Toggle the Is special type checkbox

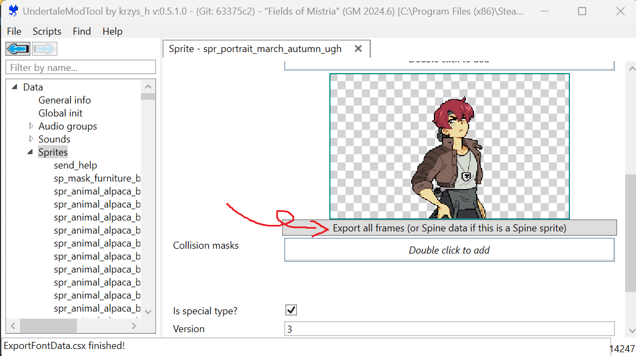pos(291,310)
